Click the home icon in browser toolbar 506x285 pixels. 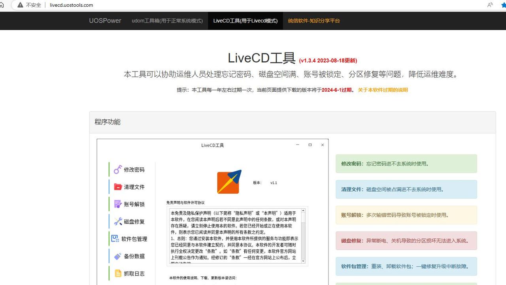pyautogui.click(x=2, y=5)
